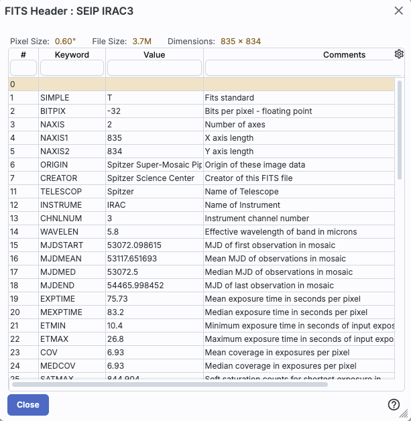Click the Comments column header
411x421 pixels.
coord(344,55)
